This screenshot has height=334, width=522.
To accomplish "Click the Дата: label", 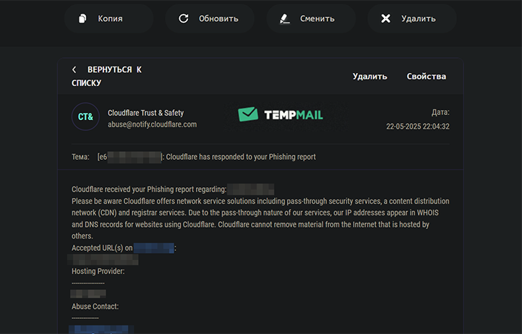I will coord(440,112).
